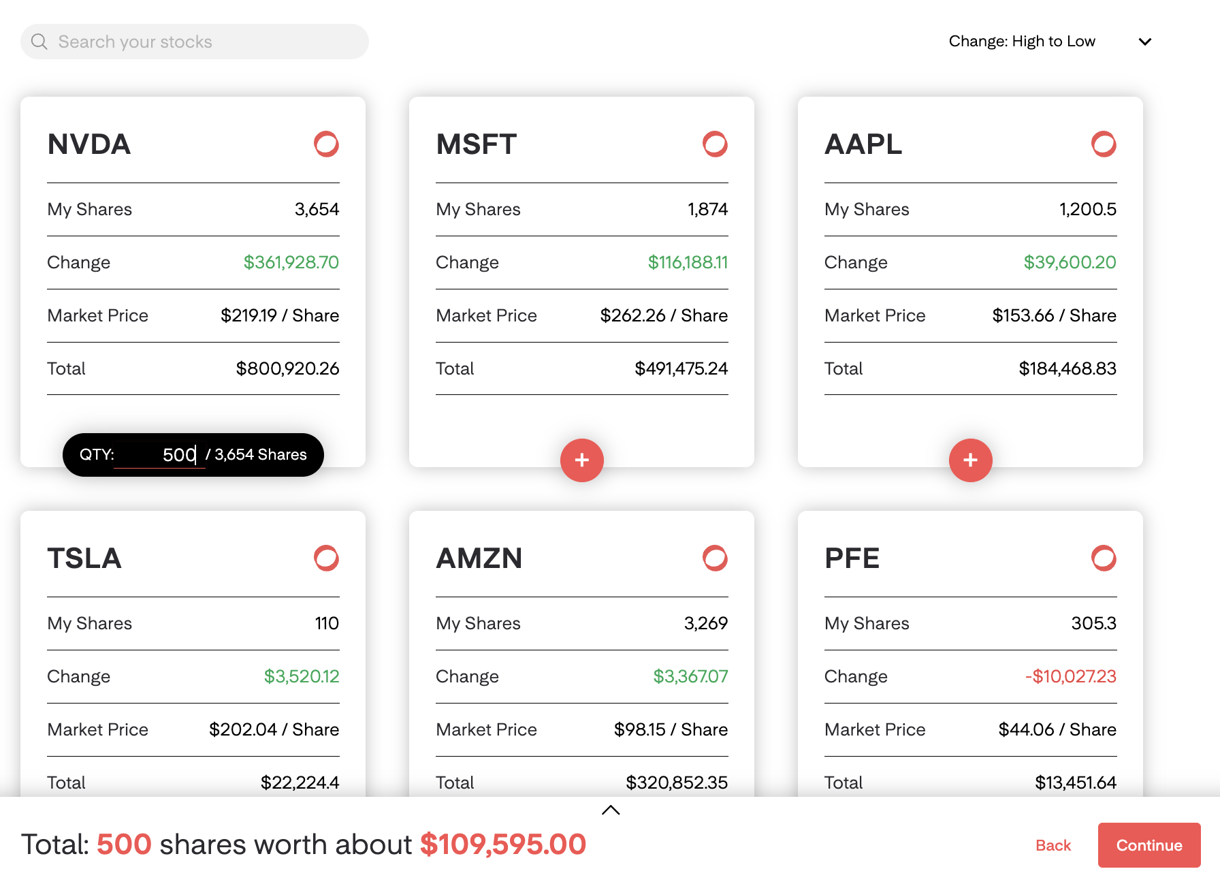Add MSFT shares with the plus button
The image size is (1220, 884).
(x=582, y=460)
